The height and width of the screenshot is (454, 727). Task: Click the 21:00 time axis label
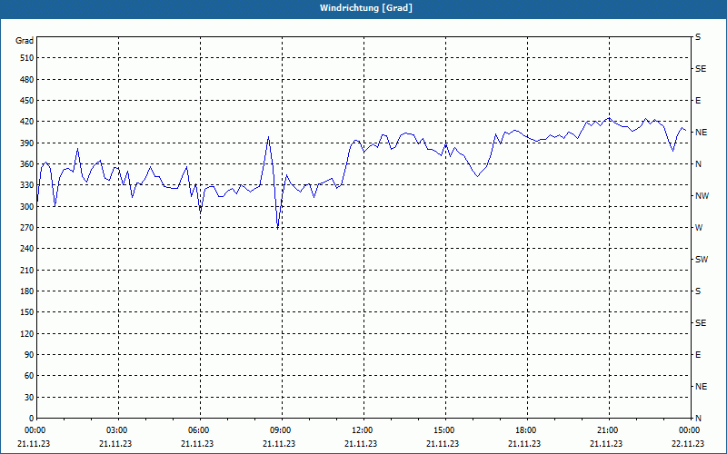pyautogui.click(x=609, y=430)
